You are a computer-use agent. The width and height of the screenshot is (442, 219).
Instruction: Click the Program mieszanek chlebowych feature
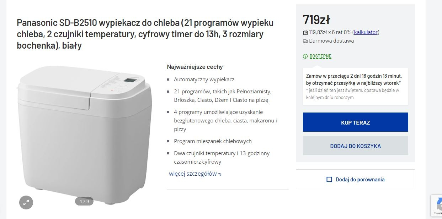[x=213, y=141]
